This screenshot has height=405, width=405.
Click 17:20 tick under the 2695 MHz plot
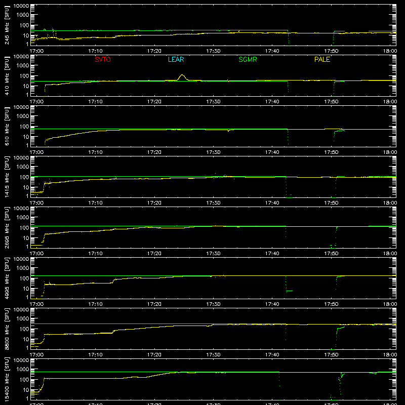pyautogui.click(x=154, y=254)
